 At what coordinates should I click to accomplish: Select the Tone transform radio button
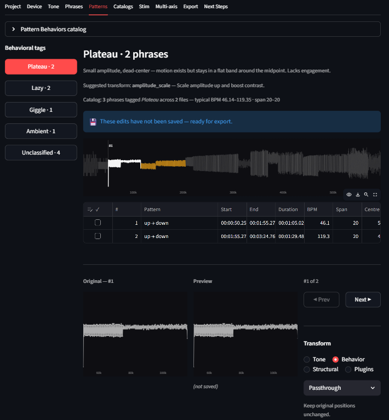pos(307,359)
